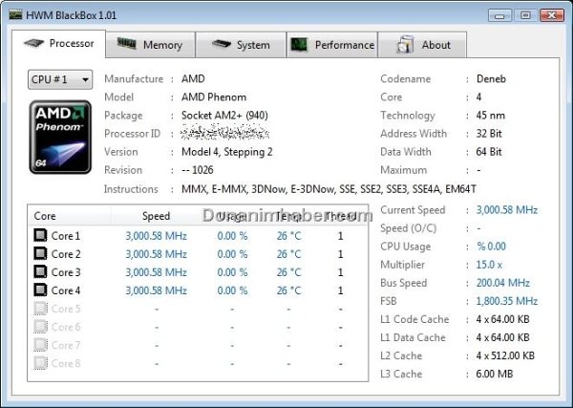Viewport: 573px width, 408px height.
Task: Select the 'Core 1' row label
Action: point(66,236)
